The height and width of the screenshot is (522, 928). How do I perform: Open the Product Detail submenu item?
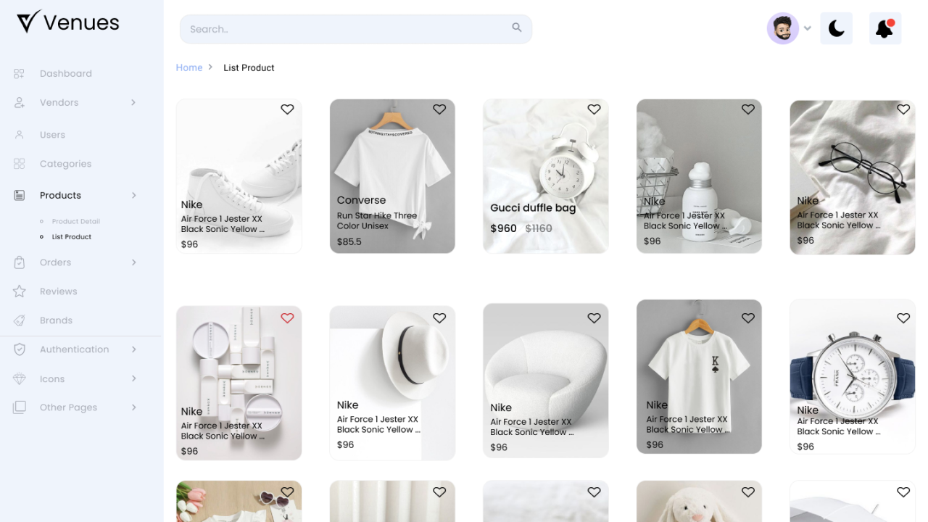coord(76,221)
